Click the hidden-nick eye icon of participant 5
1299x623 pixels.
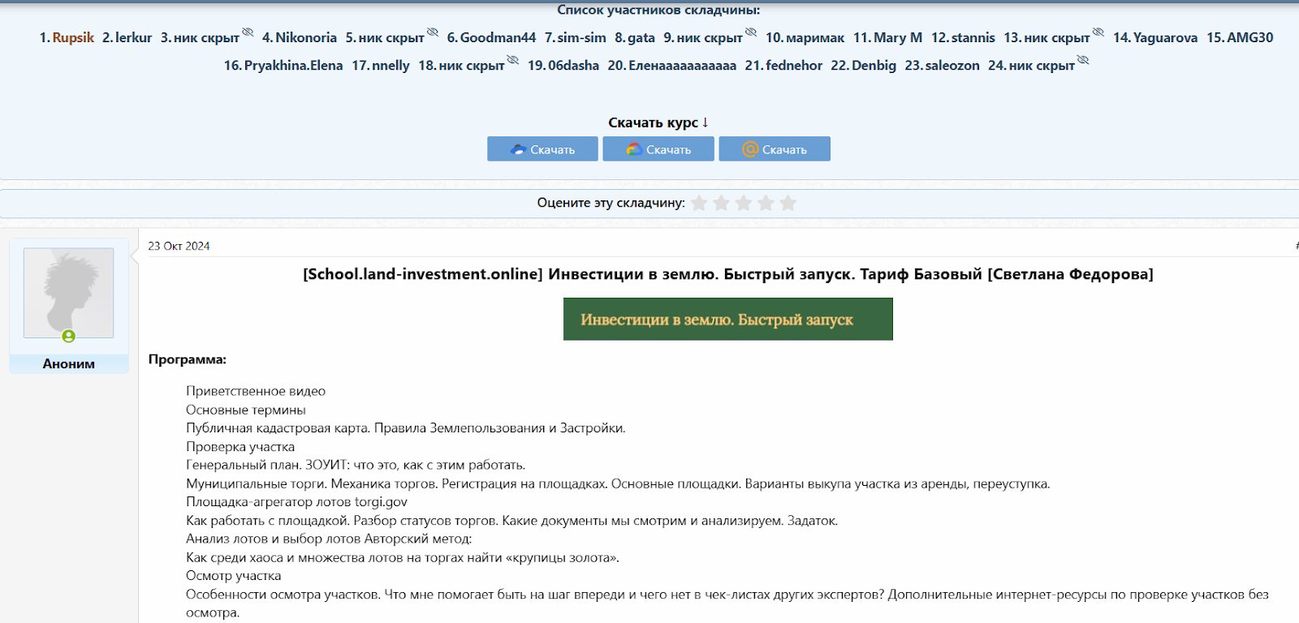[433, 32]
